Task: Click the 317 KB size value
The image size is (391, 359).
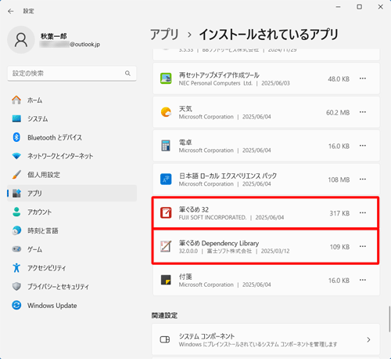Action: tap(339, 213)
